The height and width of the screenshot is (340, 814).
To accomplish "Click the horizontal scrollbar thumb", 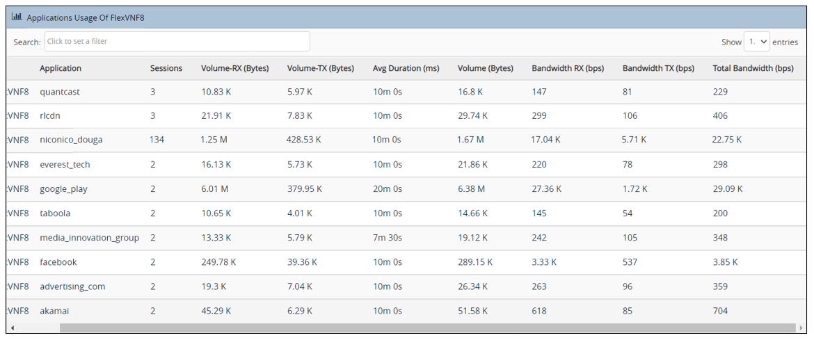I will tap(427, 328).
